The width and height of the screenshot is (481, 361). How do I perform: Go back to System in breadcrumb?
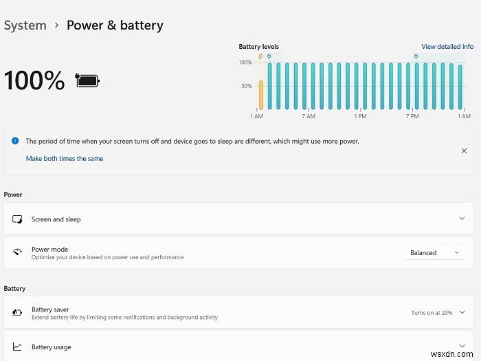25,25
